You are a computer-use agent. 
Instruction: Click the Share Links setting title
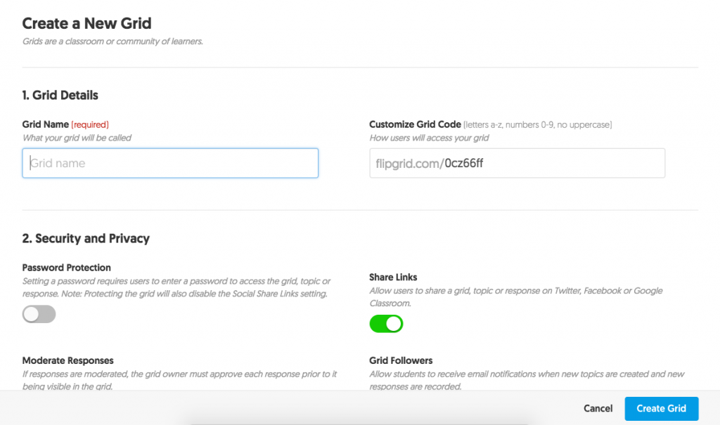(x=393, y=277)
